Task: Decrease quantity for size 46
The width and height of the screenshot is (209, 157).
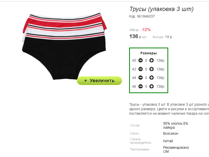Action: click(x=140, y=86)
